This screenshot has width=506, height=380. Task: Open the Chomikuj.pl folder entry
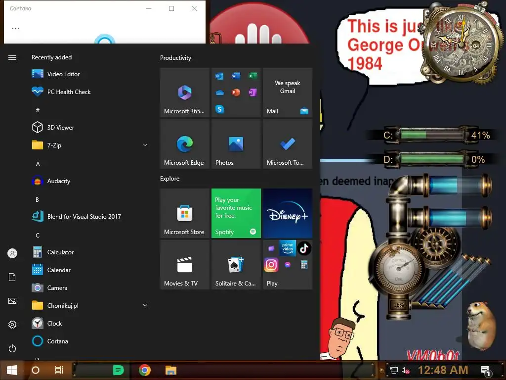click(90, 305)
